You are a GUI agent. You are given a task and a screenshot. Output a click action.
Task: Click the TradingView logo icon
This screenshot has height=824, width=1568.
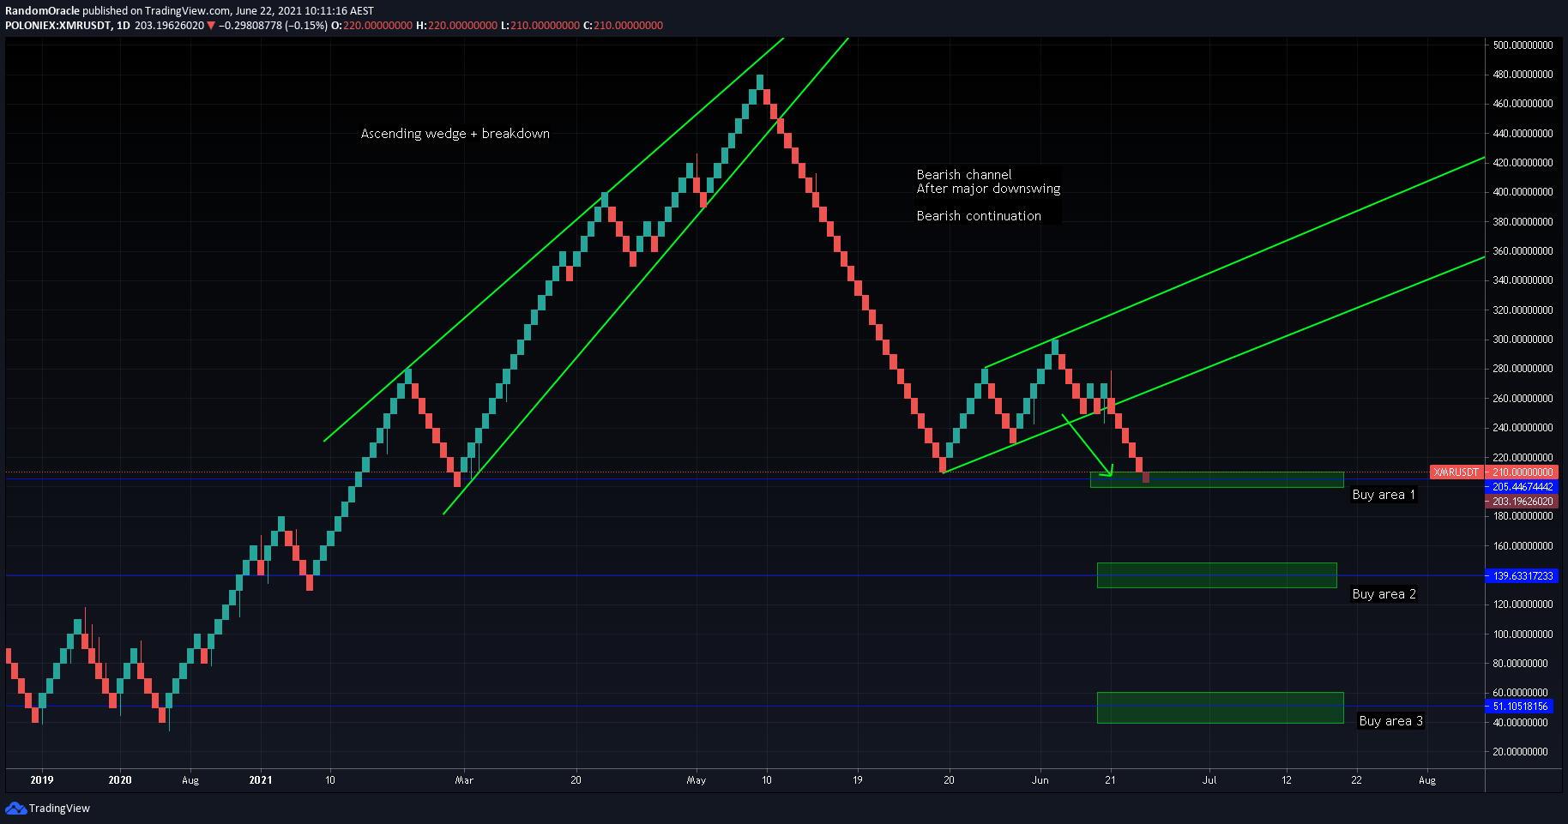15,808
